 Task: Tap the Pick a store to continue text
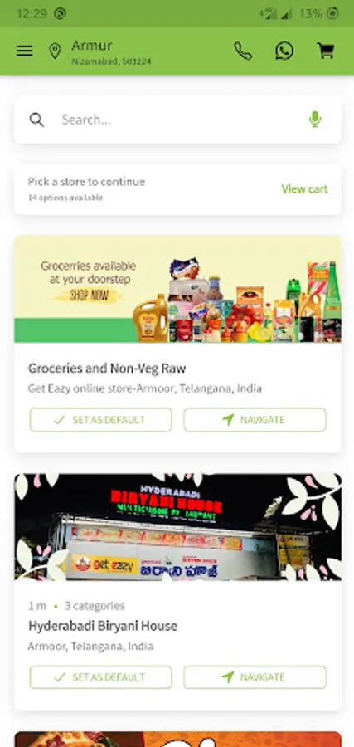click(x=86, y=182)
